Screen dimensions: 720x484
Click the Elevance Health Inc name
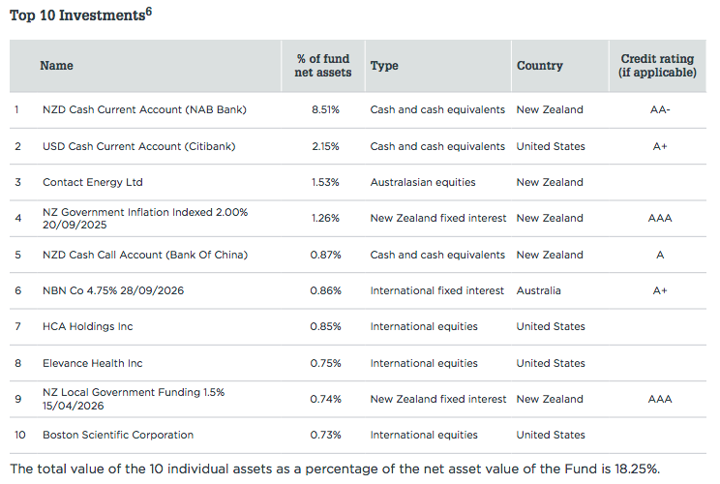(92, 363)
